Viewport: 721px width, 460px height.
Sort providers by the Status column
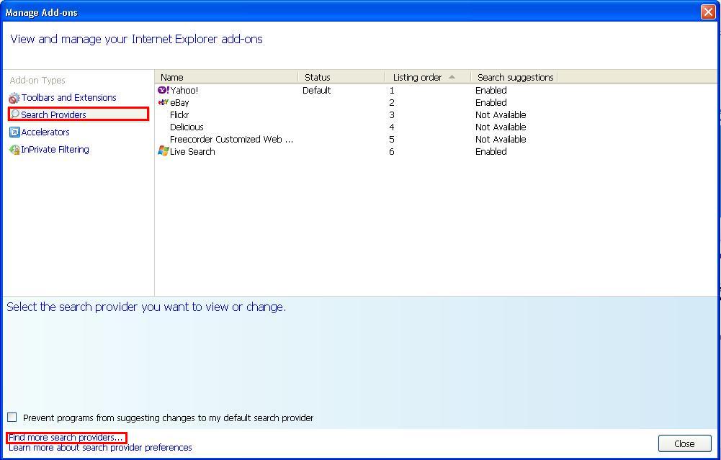317,77
